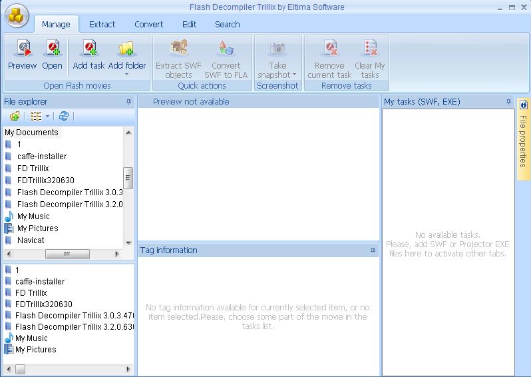Click the Open Flash file icon
Image resolution: width=531 pixels, height=377 pixels.
point(53,48)
